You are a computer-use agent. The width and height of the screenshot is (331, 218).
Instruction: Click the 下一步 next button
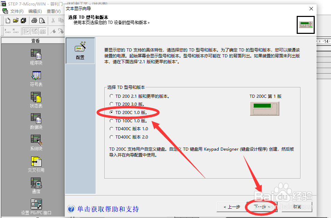(262, 207)
